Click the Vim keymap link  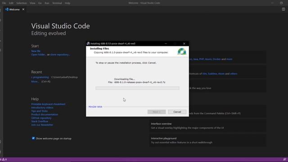click(204, 74)
